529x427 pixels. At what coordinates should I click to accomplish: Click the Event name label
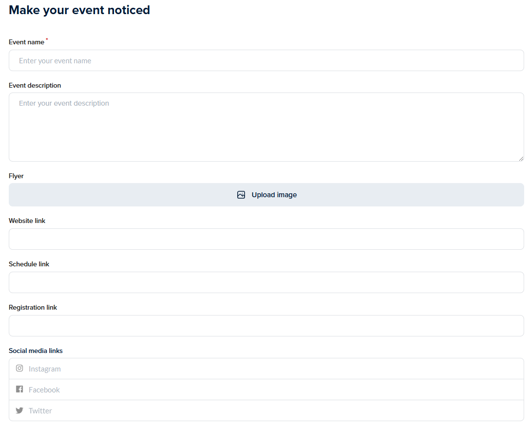(26, 42)
